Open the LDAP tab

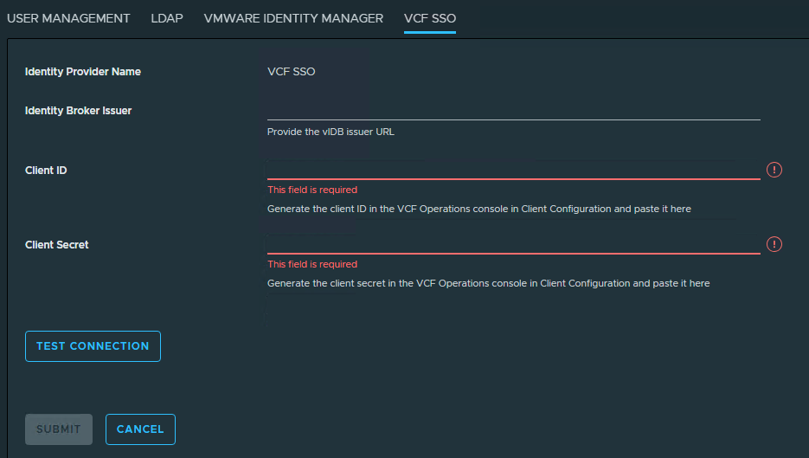pyautogui.click(x=167, y=18)
